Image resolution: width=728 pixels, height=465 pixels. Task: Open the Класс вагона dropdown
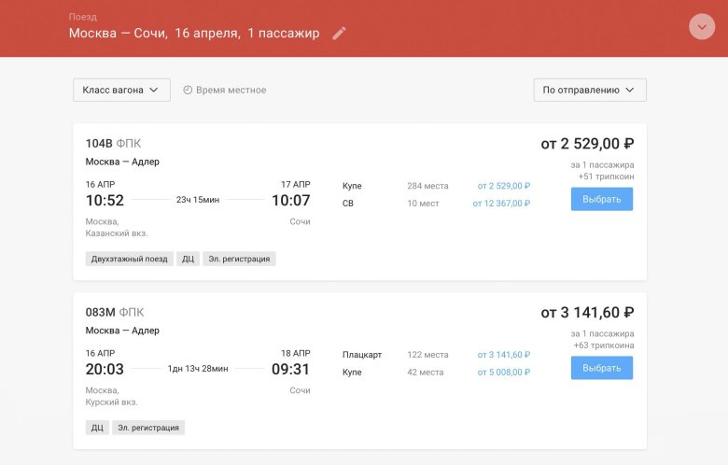121,90
